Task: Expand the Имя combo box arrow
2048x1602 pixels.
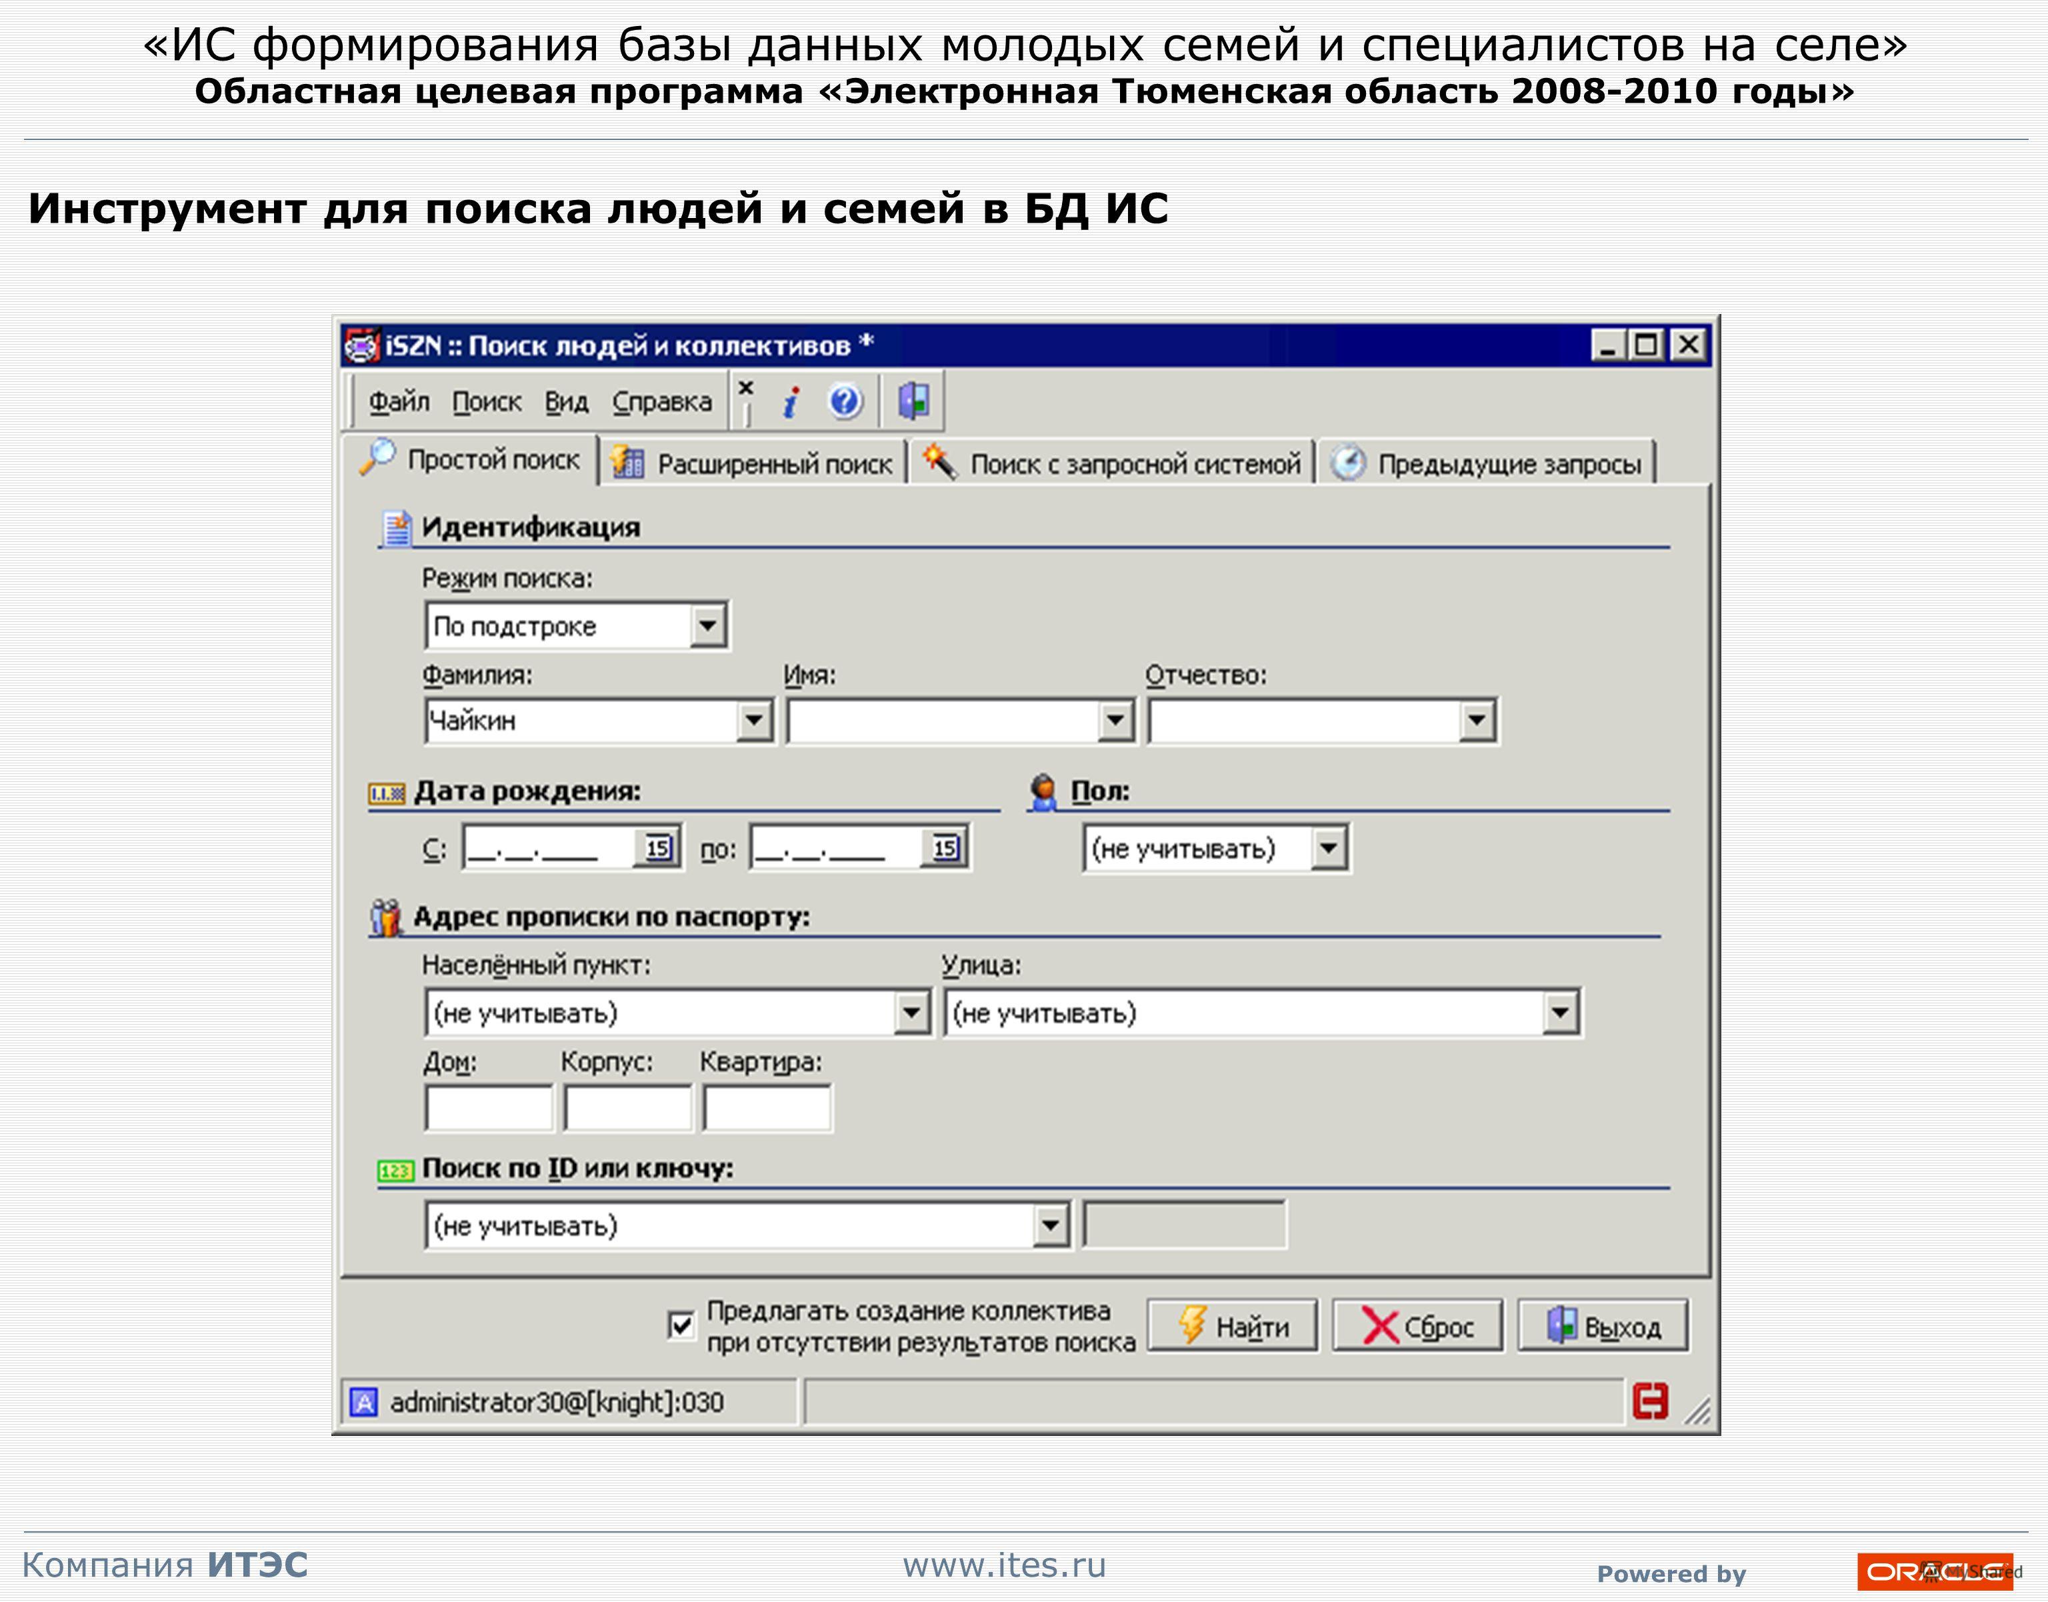Action: point(1115,721)
